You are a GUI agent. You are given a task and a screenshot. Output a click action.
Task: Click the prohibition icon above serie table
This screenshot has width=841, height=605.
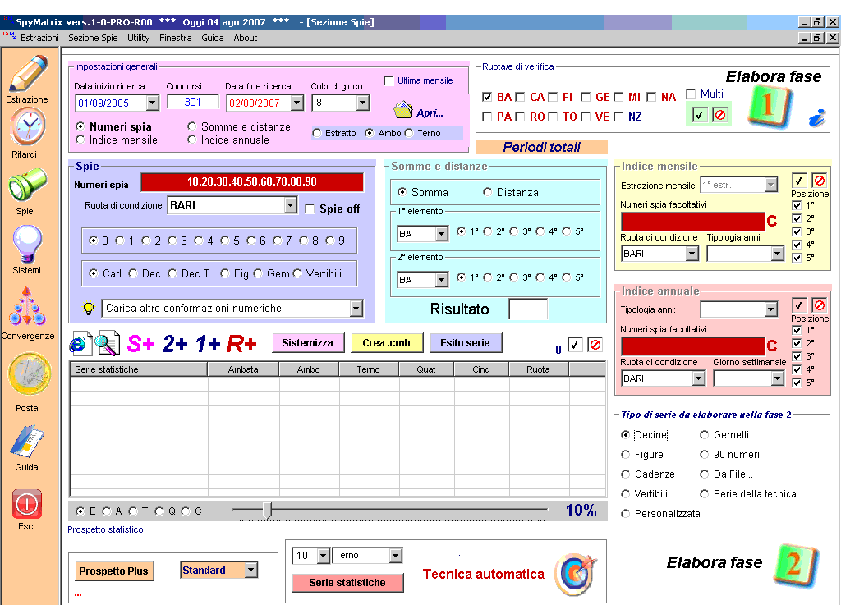coord(595,345)
